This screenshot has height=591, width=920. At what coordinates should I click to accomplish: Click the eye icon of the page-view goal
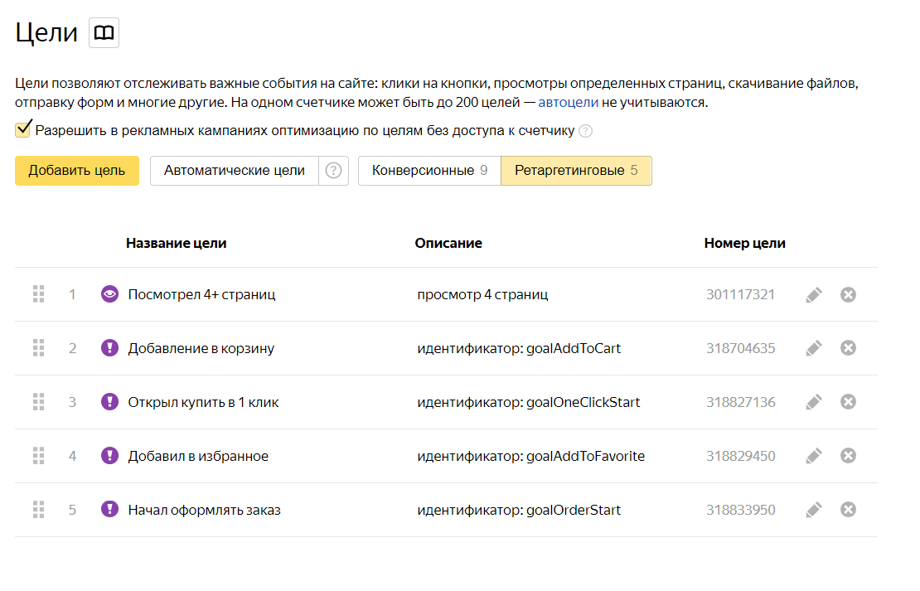pyautogui.click(x=109, y=294)
